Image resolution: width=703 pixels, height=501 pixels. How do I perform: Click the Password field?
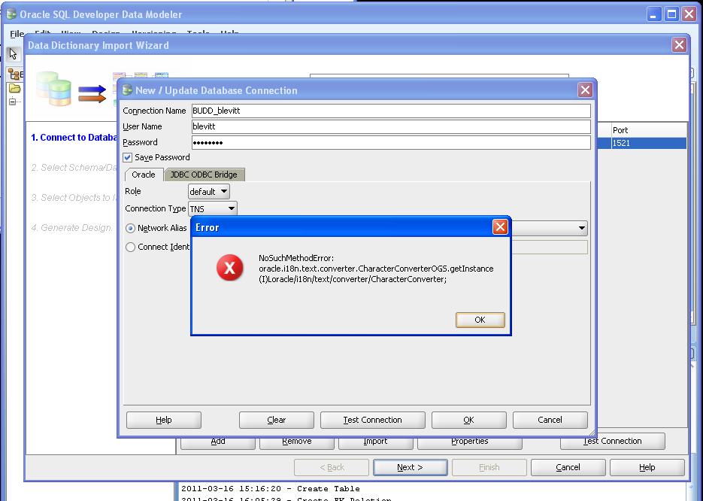pos(391,143)
